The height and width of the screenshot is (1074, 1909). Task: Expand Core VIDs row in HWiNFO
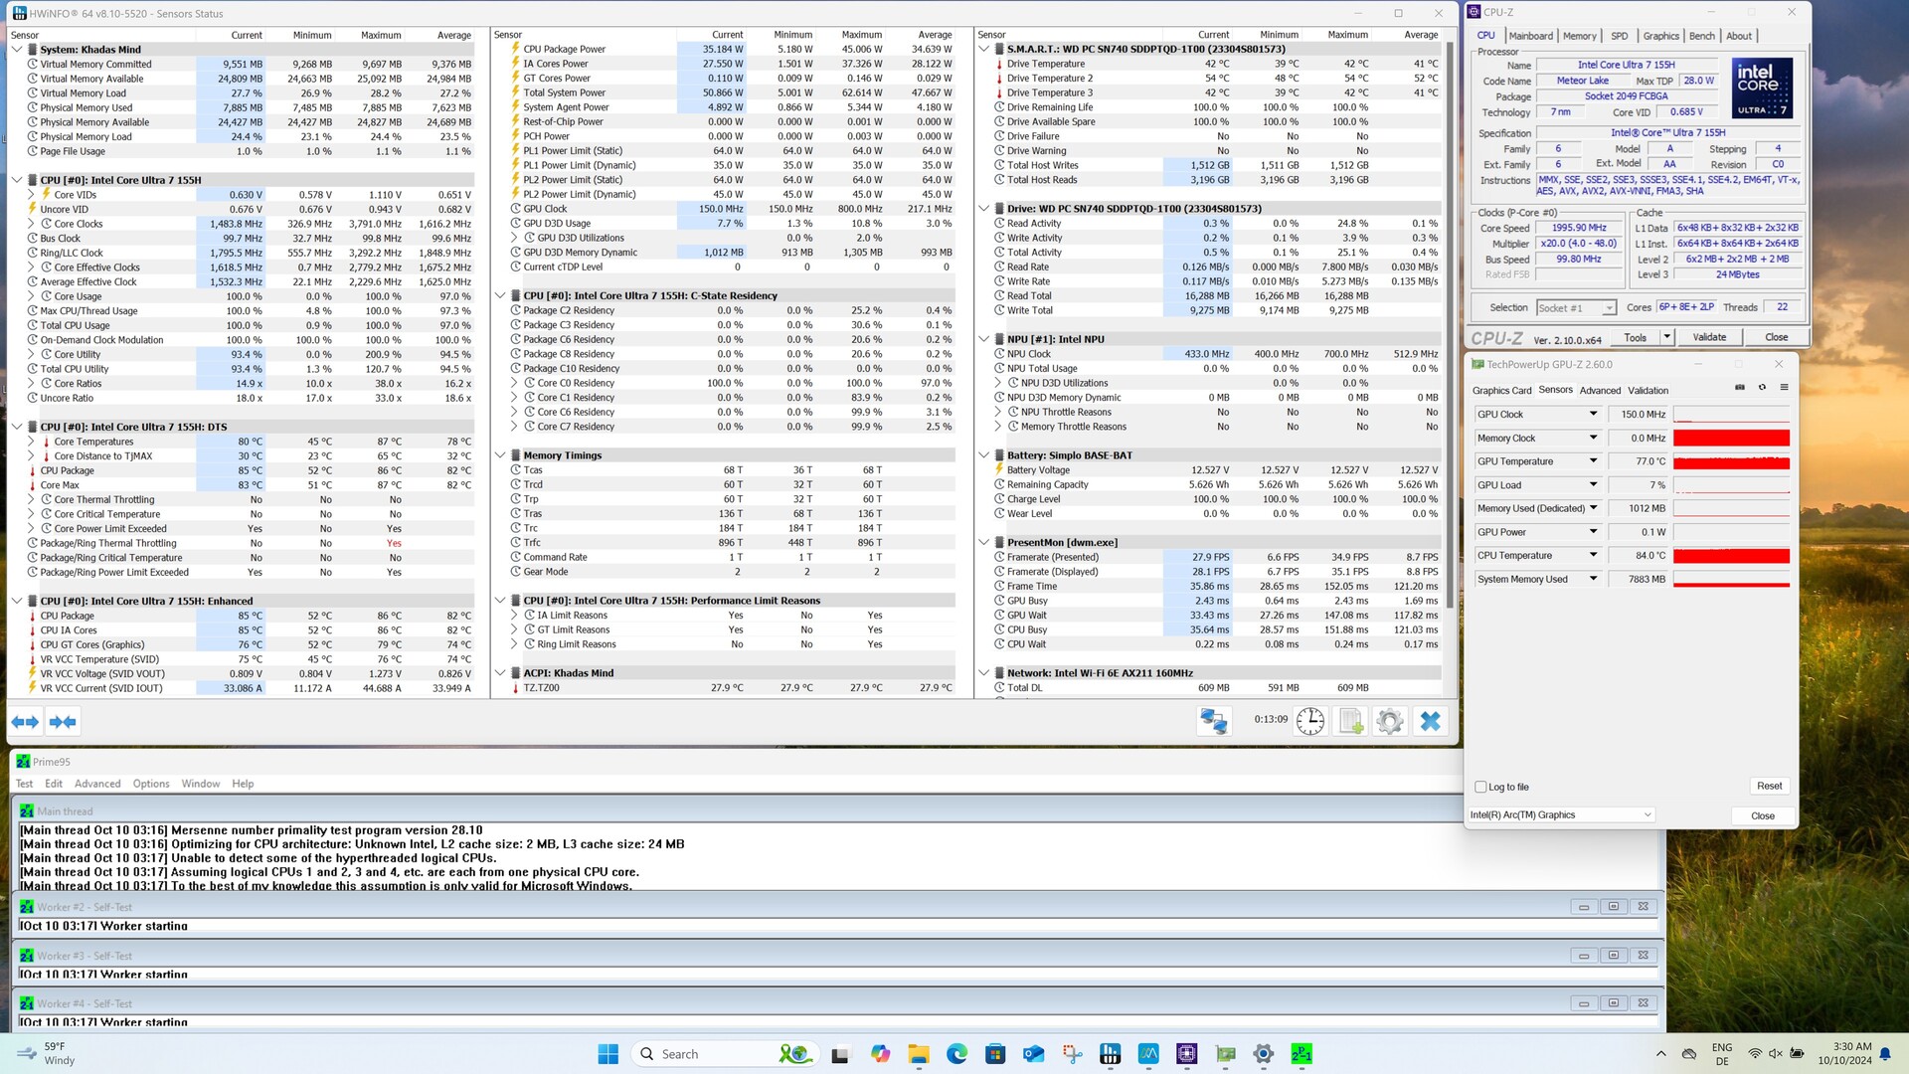[x=31, y=195]
